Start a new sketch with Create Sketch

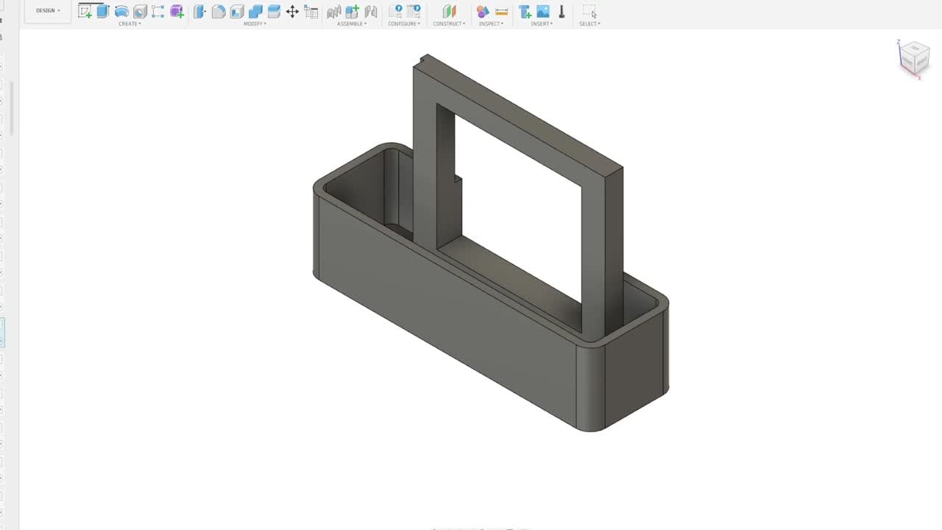85,11
